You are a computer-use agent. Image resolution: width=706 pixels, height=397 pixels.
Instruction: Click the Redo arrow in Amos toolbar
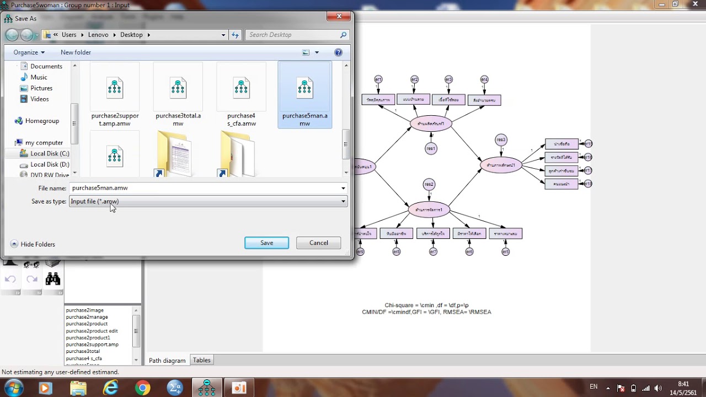(x=32, y=279)
